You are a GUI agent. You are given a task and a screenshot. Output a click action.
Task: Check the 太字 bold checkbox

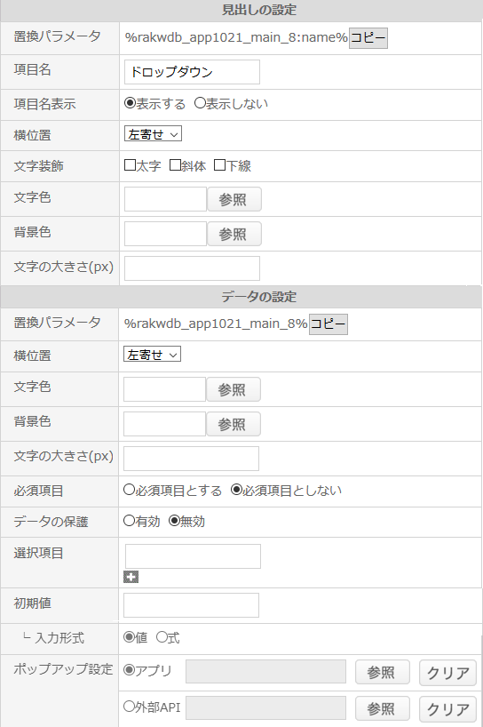(131, 165)
